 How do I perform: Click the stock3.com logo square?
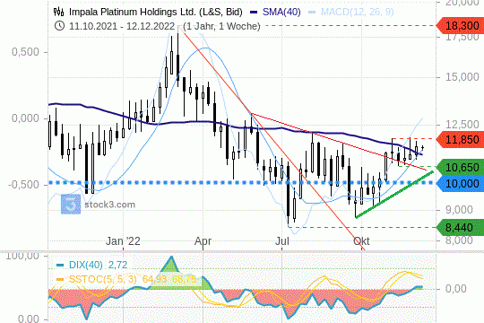pyautogui.click(x=71, y=204)
